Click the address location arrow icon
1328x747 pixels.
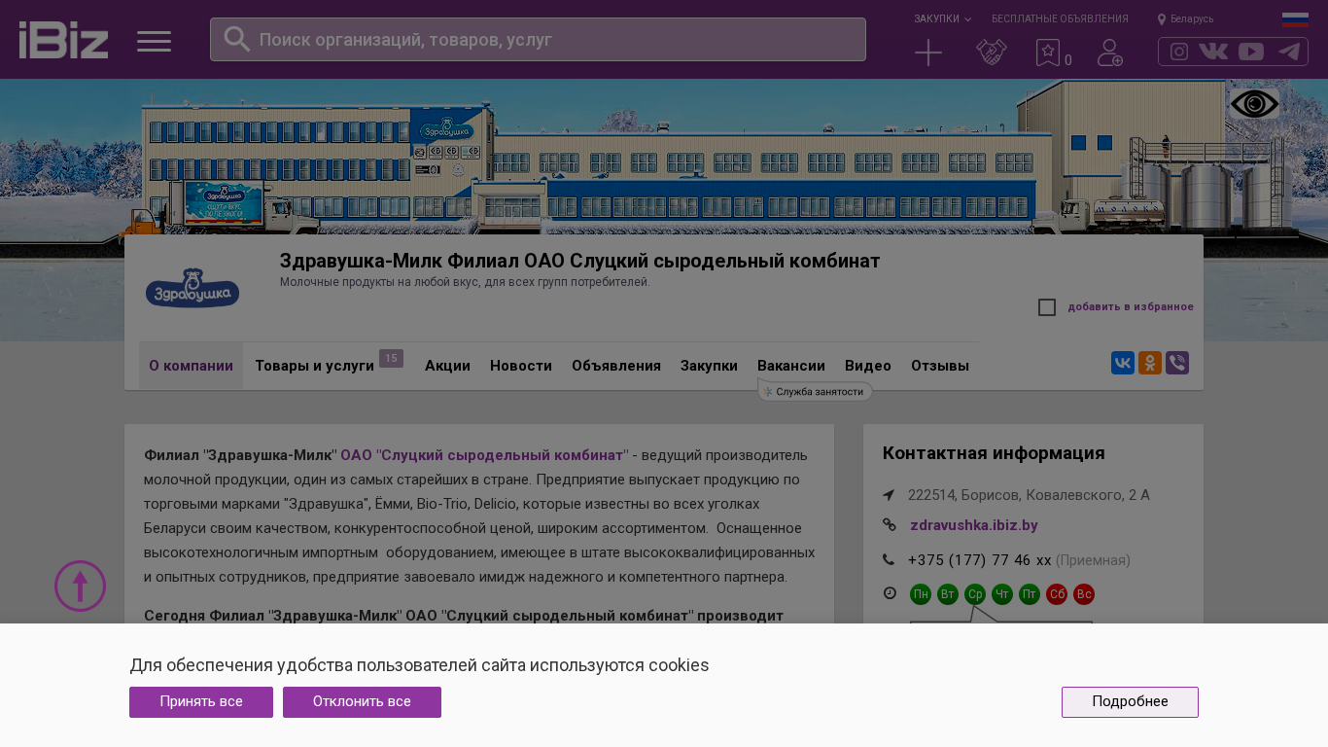889,495
